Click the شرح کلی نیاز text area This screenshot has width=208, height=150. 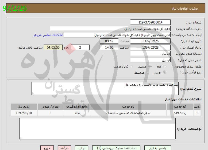click(105, 88)
